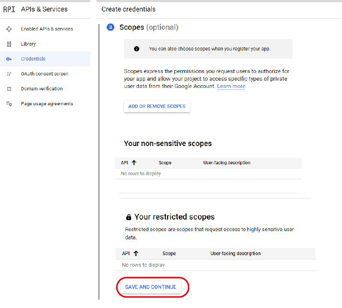
Task: Click the Enabled APIs & services icon
Action: click(x=9, y=29)
